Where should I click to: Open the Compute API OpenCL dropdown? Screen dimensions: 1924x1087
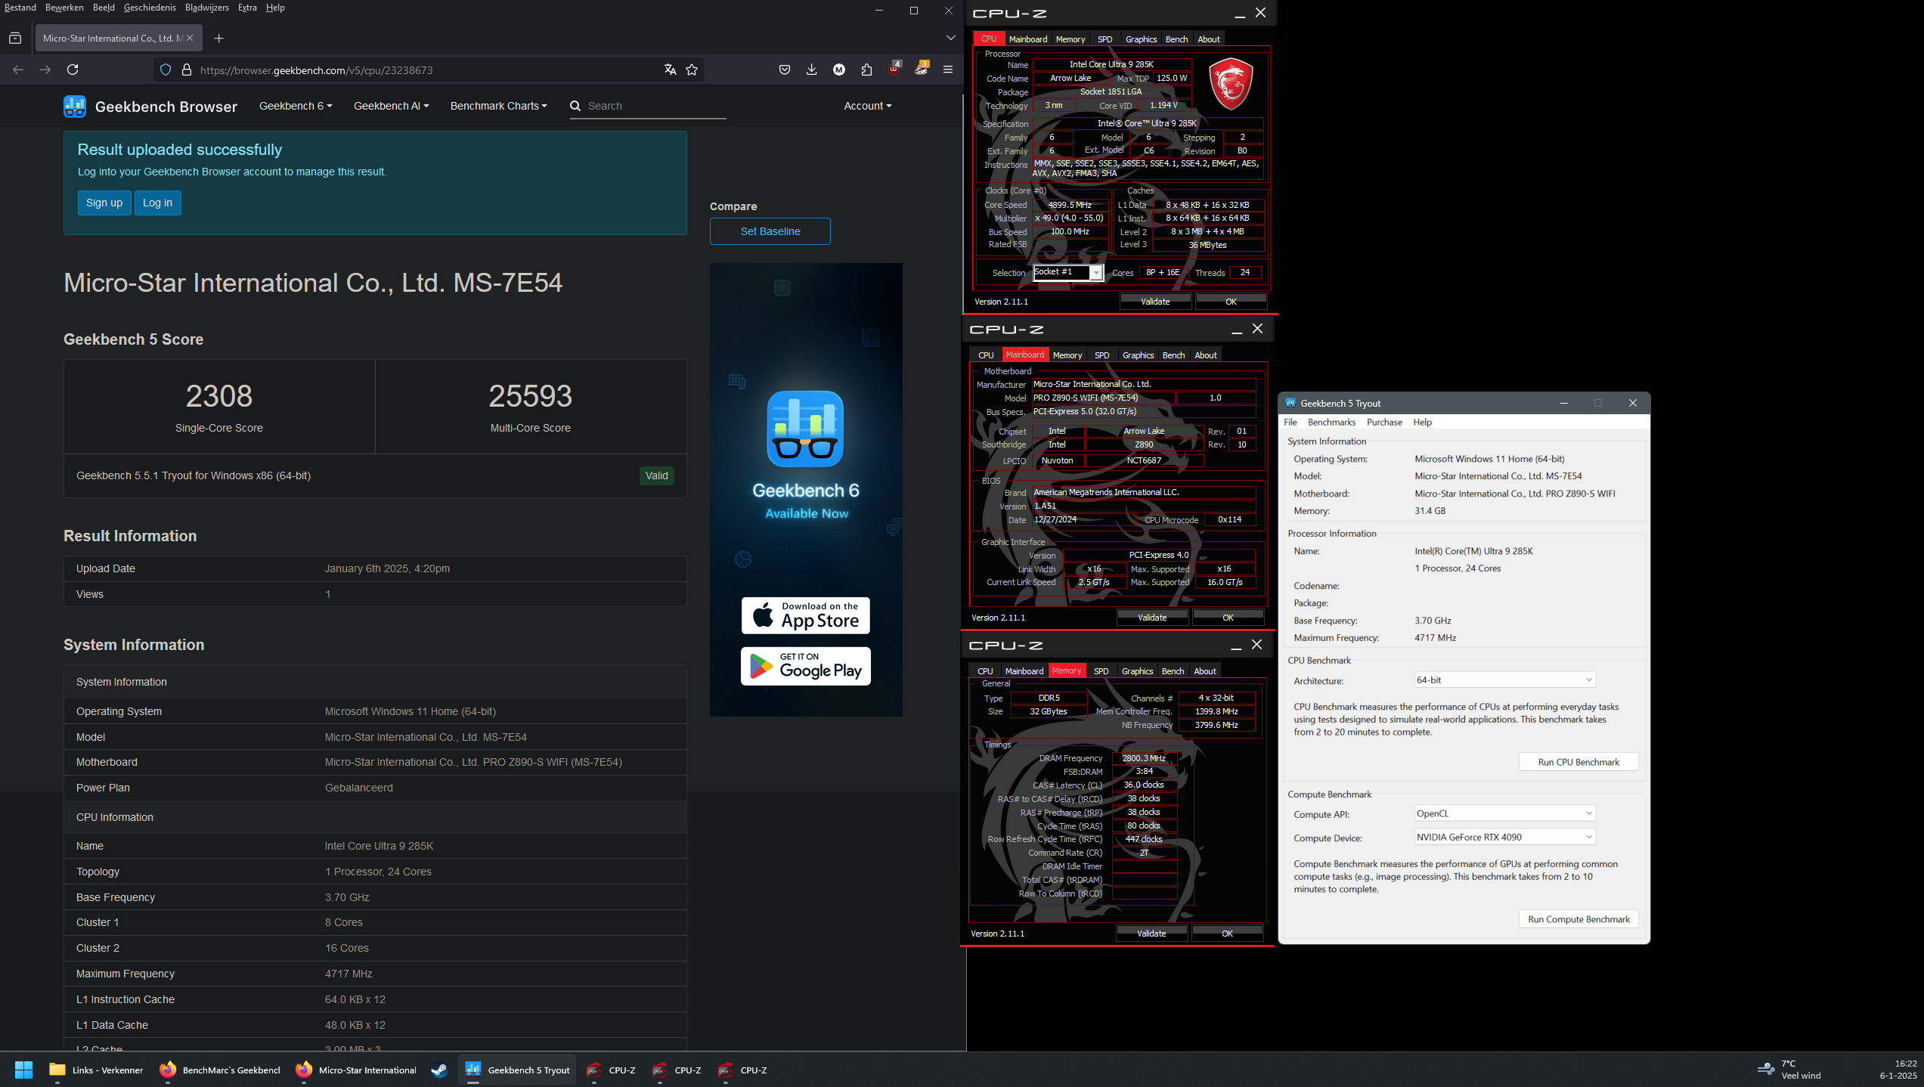pyautogui.click(x=1504, y=813)
